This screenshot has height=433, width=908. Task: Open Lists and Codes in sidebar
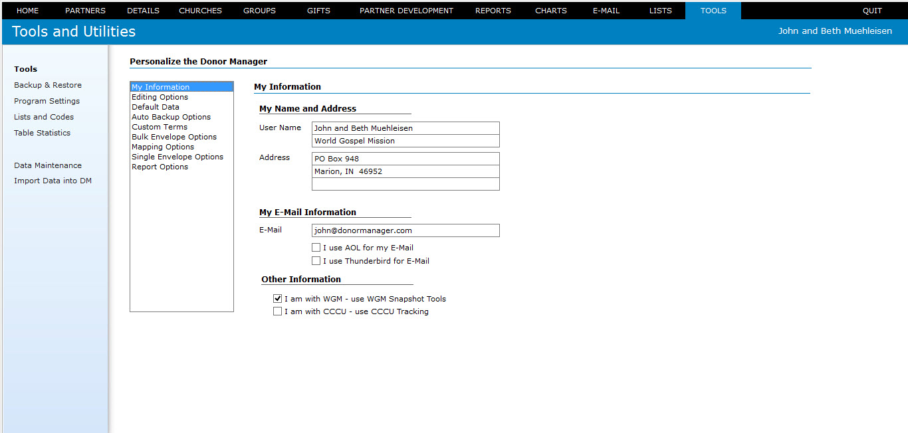point(44,117)
